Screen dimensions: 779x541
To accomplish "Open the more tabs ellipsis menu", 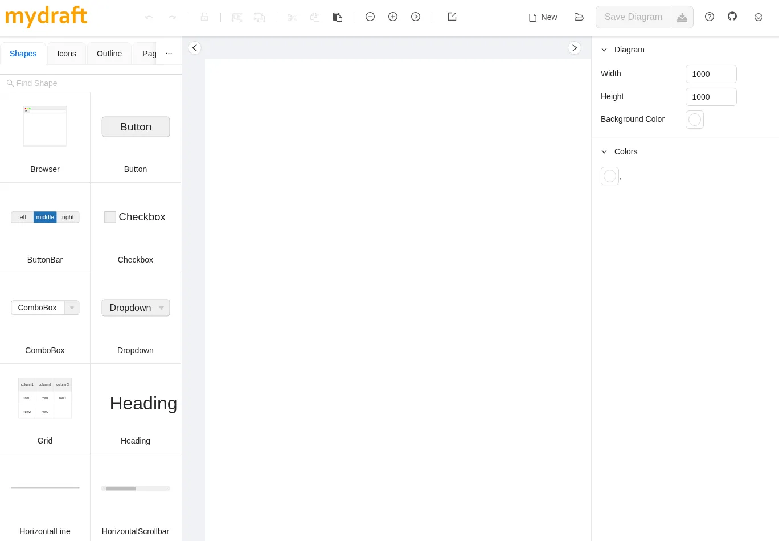I will point(169,54).
